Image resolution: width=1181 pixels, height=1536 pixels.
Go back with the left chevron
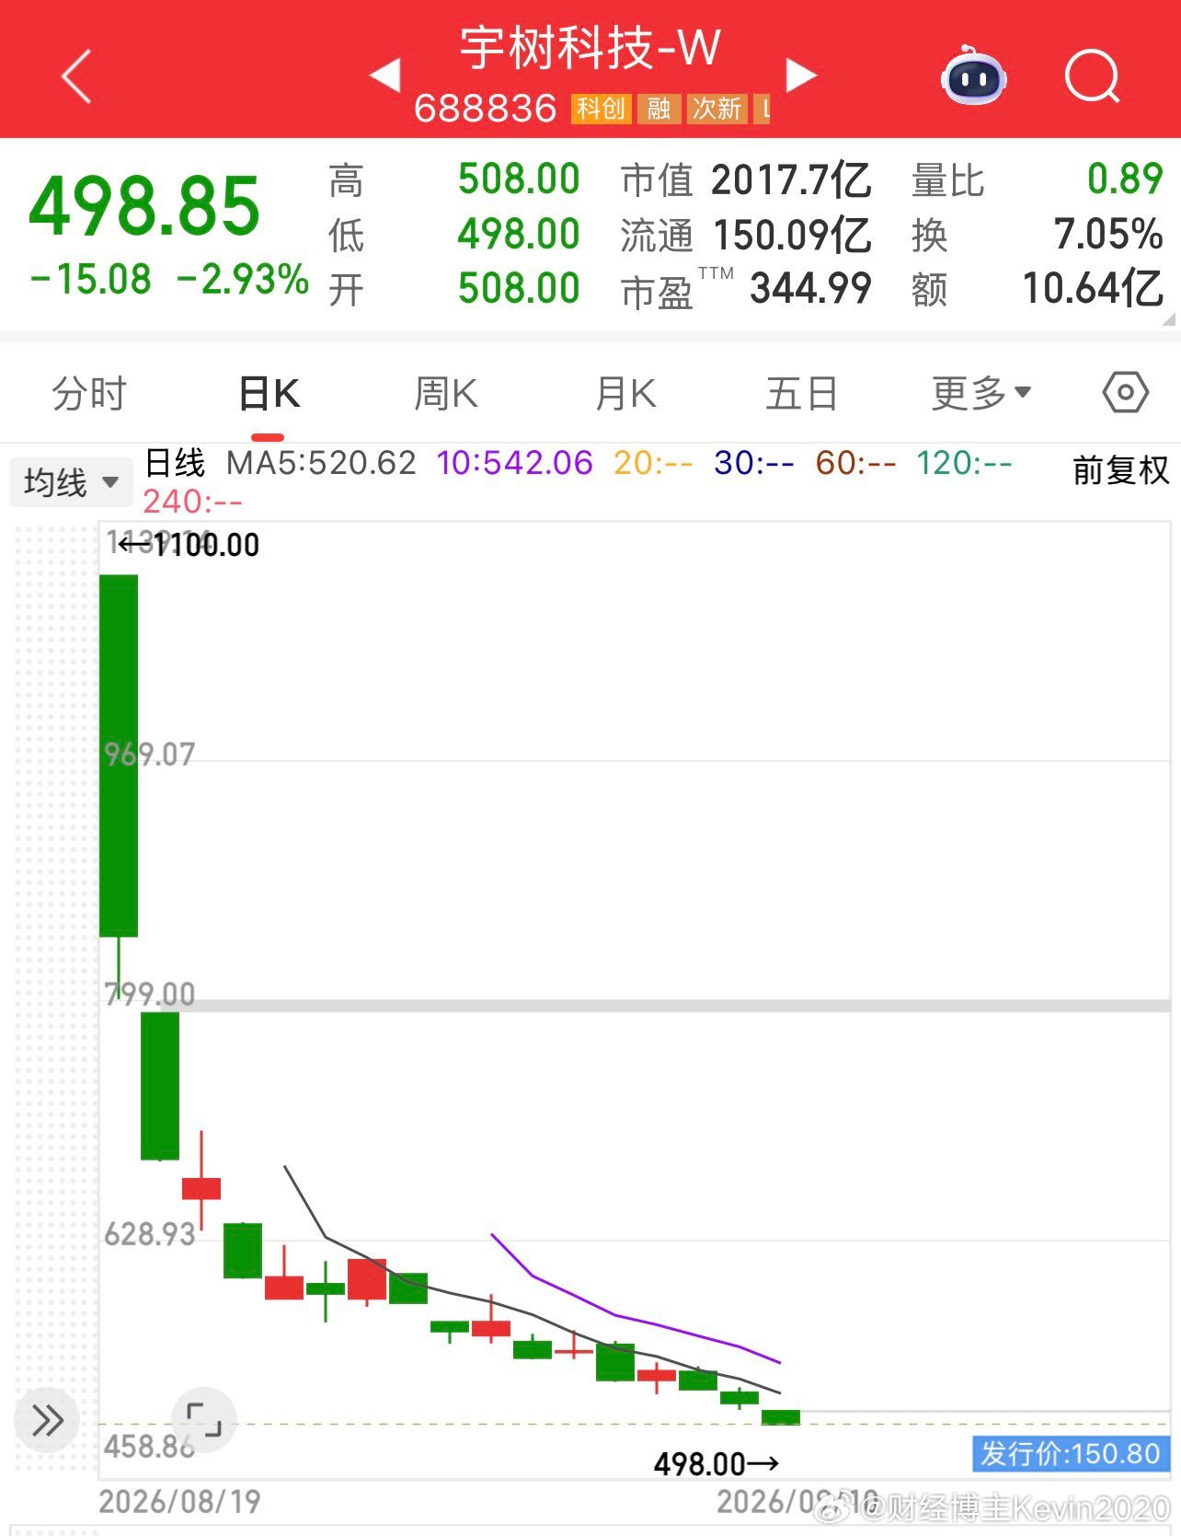(x=76, y=76)
